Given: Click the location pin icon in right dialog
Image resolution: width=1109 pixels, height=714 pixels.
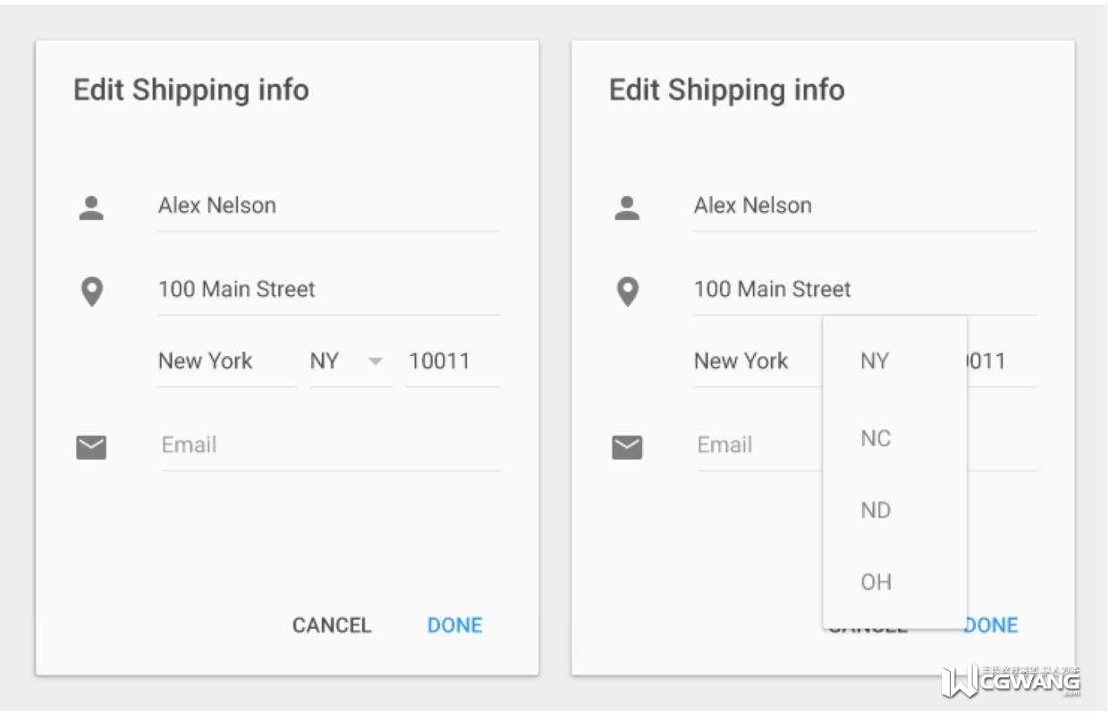Looking at the screenshot, I should click(628, 292).
